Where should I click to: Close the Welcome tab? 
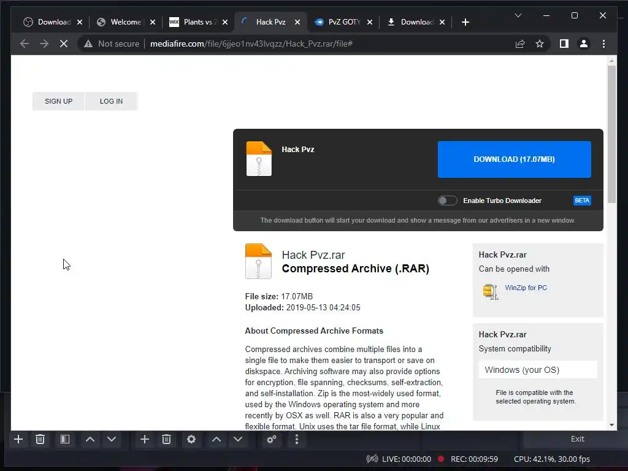click(153, 23)
